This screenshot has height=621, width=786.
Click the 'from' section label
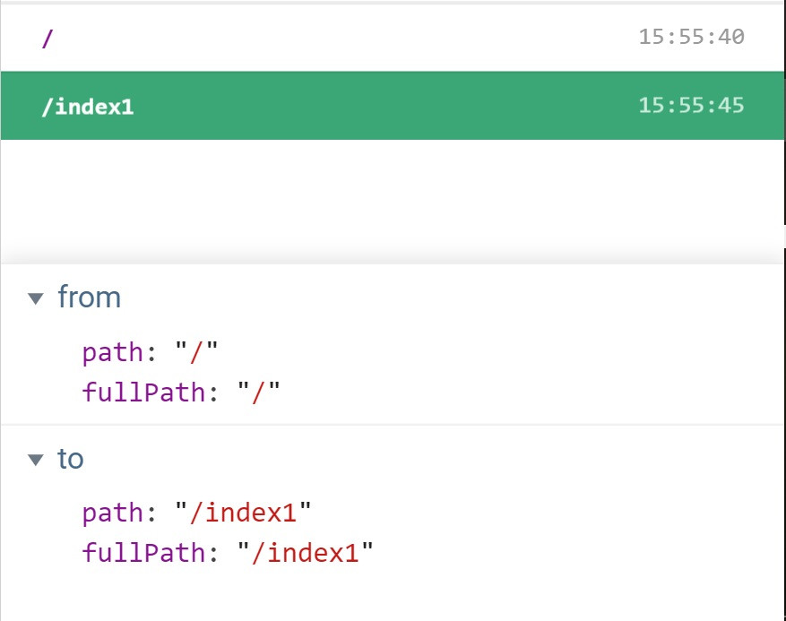coord(89,297)
